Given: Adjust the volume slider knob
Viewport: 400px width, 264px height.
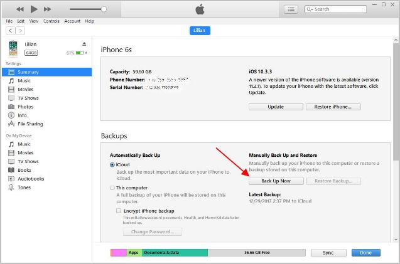Looking at the screenshot, I should pyautogui.click(x=104, y=9).
